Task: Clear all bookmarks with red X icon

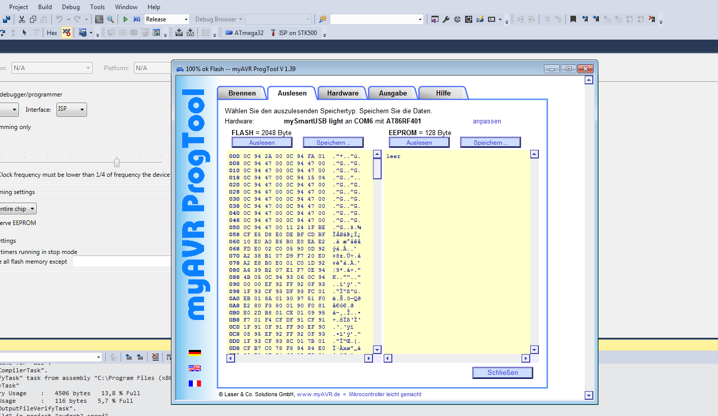Action: [652, 19]
